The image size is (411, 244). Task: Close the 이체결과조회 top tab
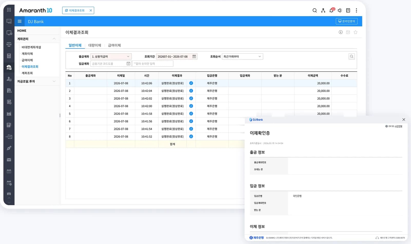[91, 10]
